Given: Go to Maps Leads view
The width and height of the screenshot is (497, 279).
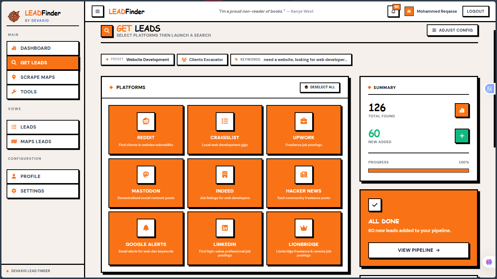Looking at the screenshot, I should click(43, 142).
